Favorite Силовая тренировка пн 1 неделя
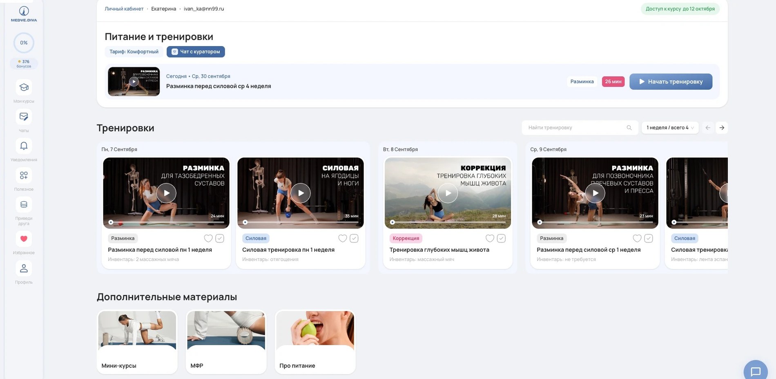The width and height of the screenshot is (776, 379). click(343, 238)
